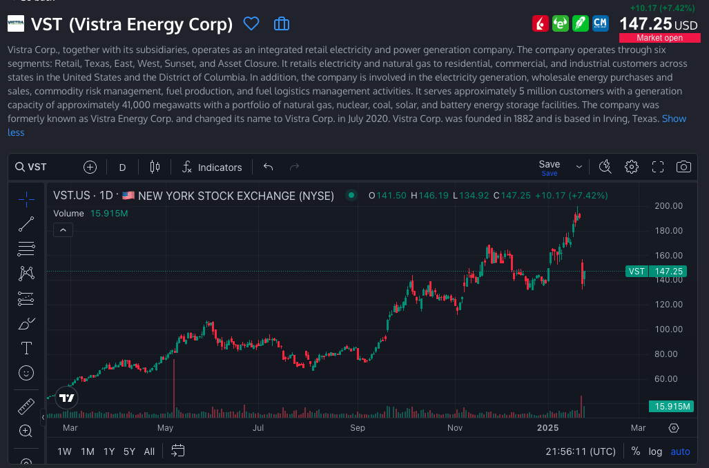The height and width of the screenshot is (468, 709).
Task: Open chart settings gear
Action: pyautogui.click(x=631, y=167)
